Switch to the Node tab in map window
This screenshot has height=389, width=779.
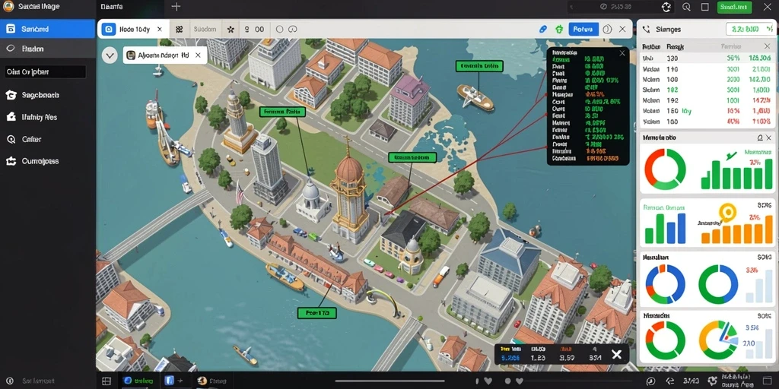click(x=132, y=30)
